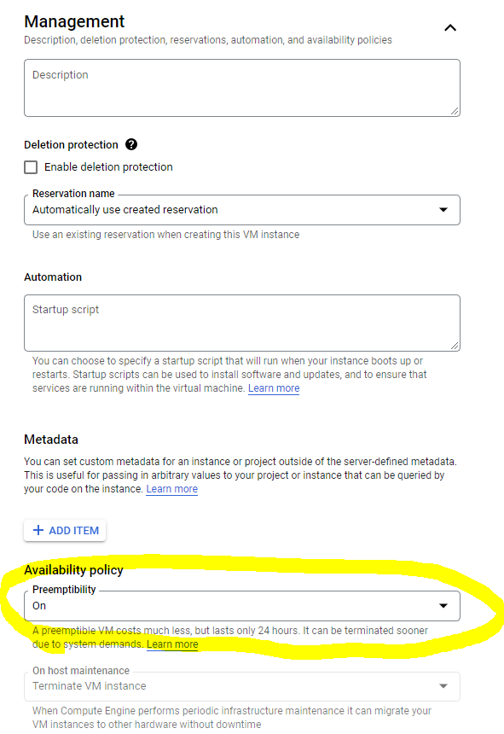
Task: Click the 'Enable deletion protection' label text
Action: pos(108,167)
